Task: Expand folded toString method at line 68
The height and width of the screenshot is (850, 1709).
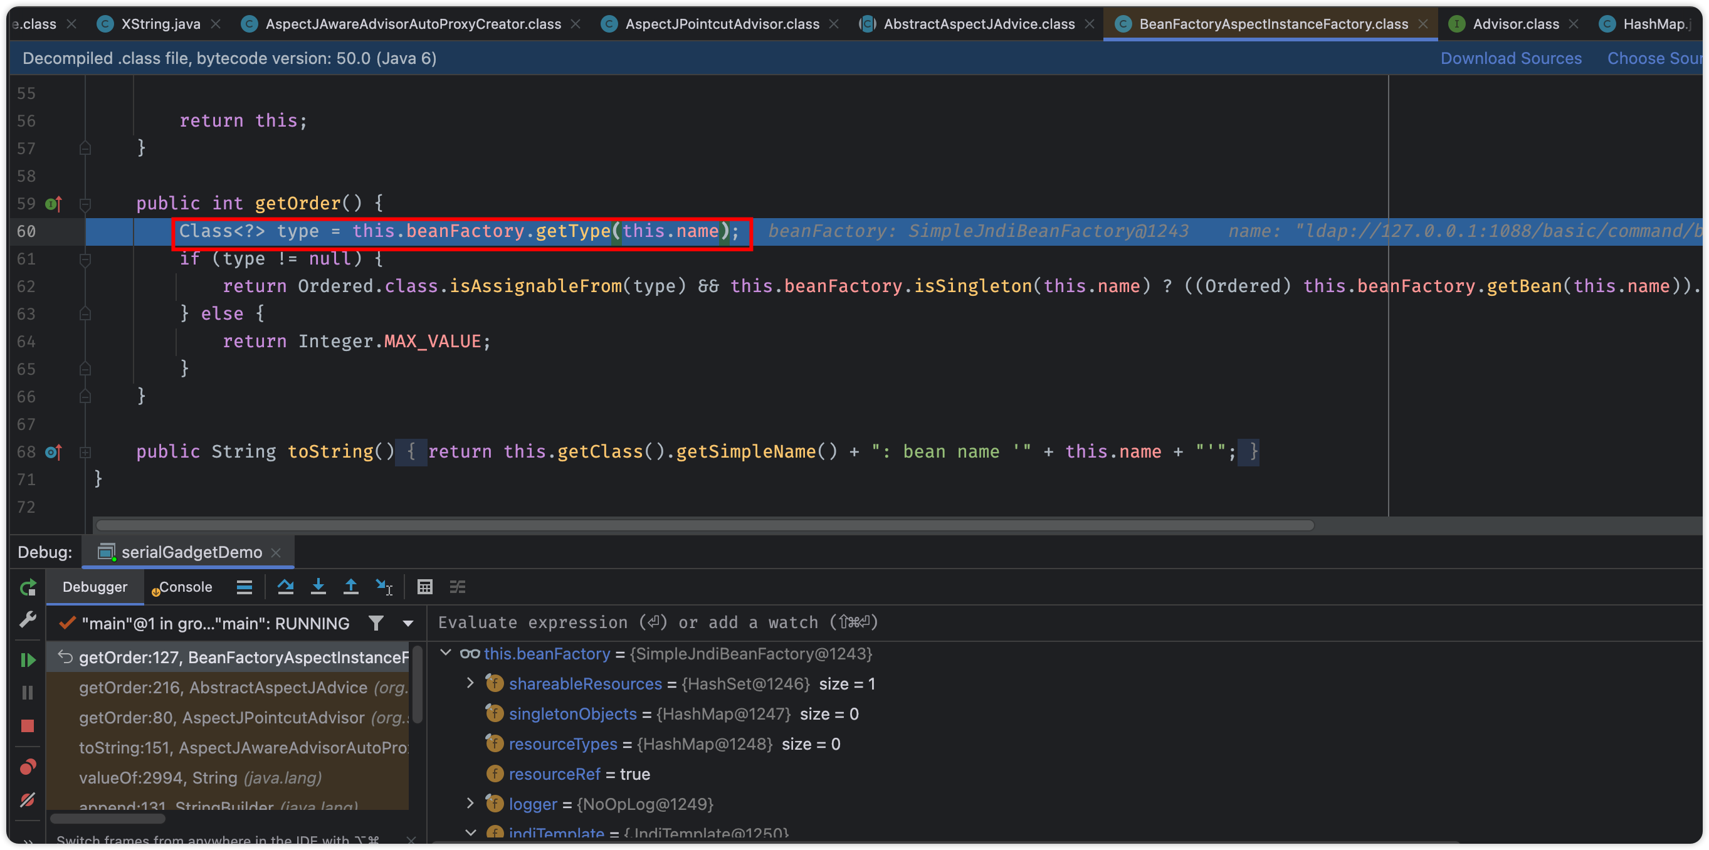Action: point(85,453)
